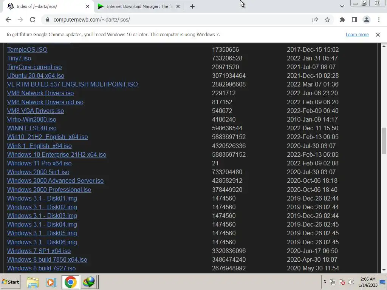Image resolution: width=387 pixels, height=290 pixels.
Task: Show hidden system tray icons
Action: pyautogui.click(x=325, y=282)
